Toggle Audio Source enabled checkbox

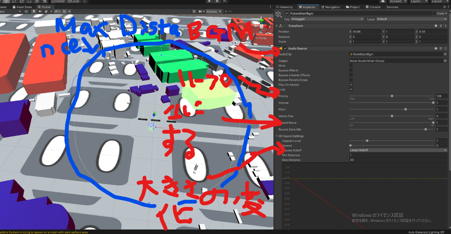pos(285,48)
